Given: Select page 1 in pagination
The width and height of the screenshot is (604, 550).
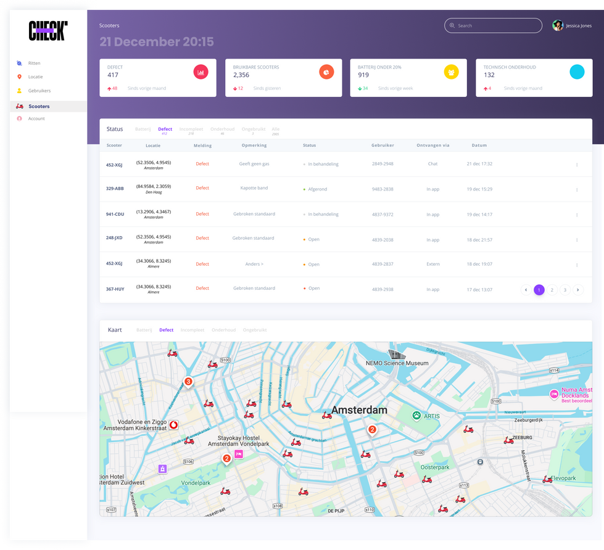Looking at the screenshot, I should pyautogui.click(x=539, y=290).
